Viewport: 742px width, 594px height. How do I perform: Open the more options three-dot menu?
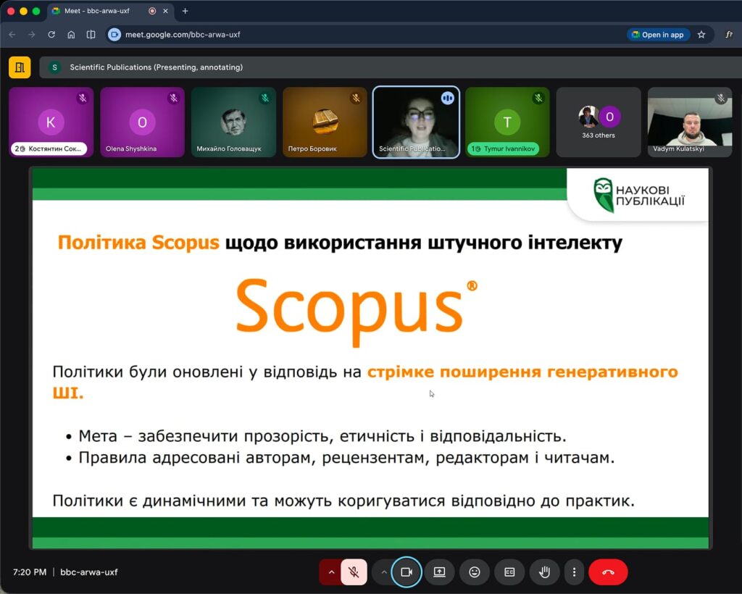pos(574,572)
